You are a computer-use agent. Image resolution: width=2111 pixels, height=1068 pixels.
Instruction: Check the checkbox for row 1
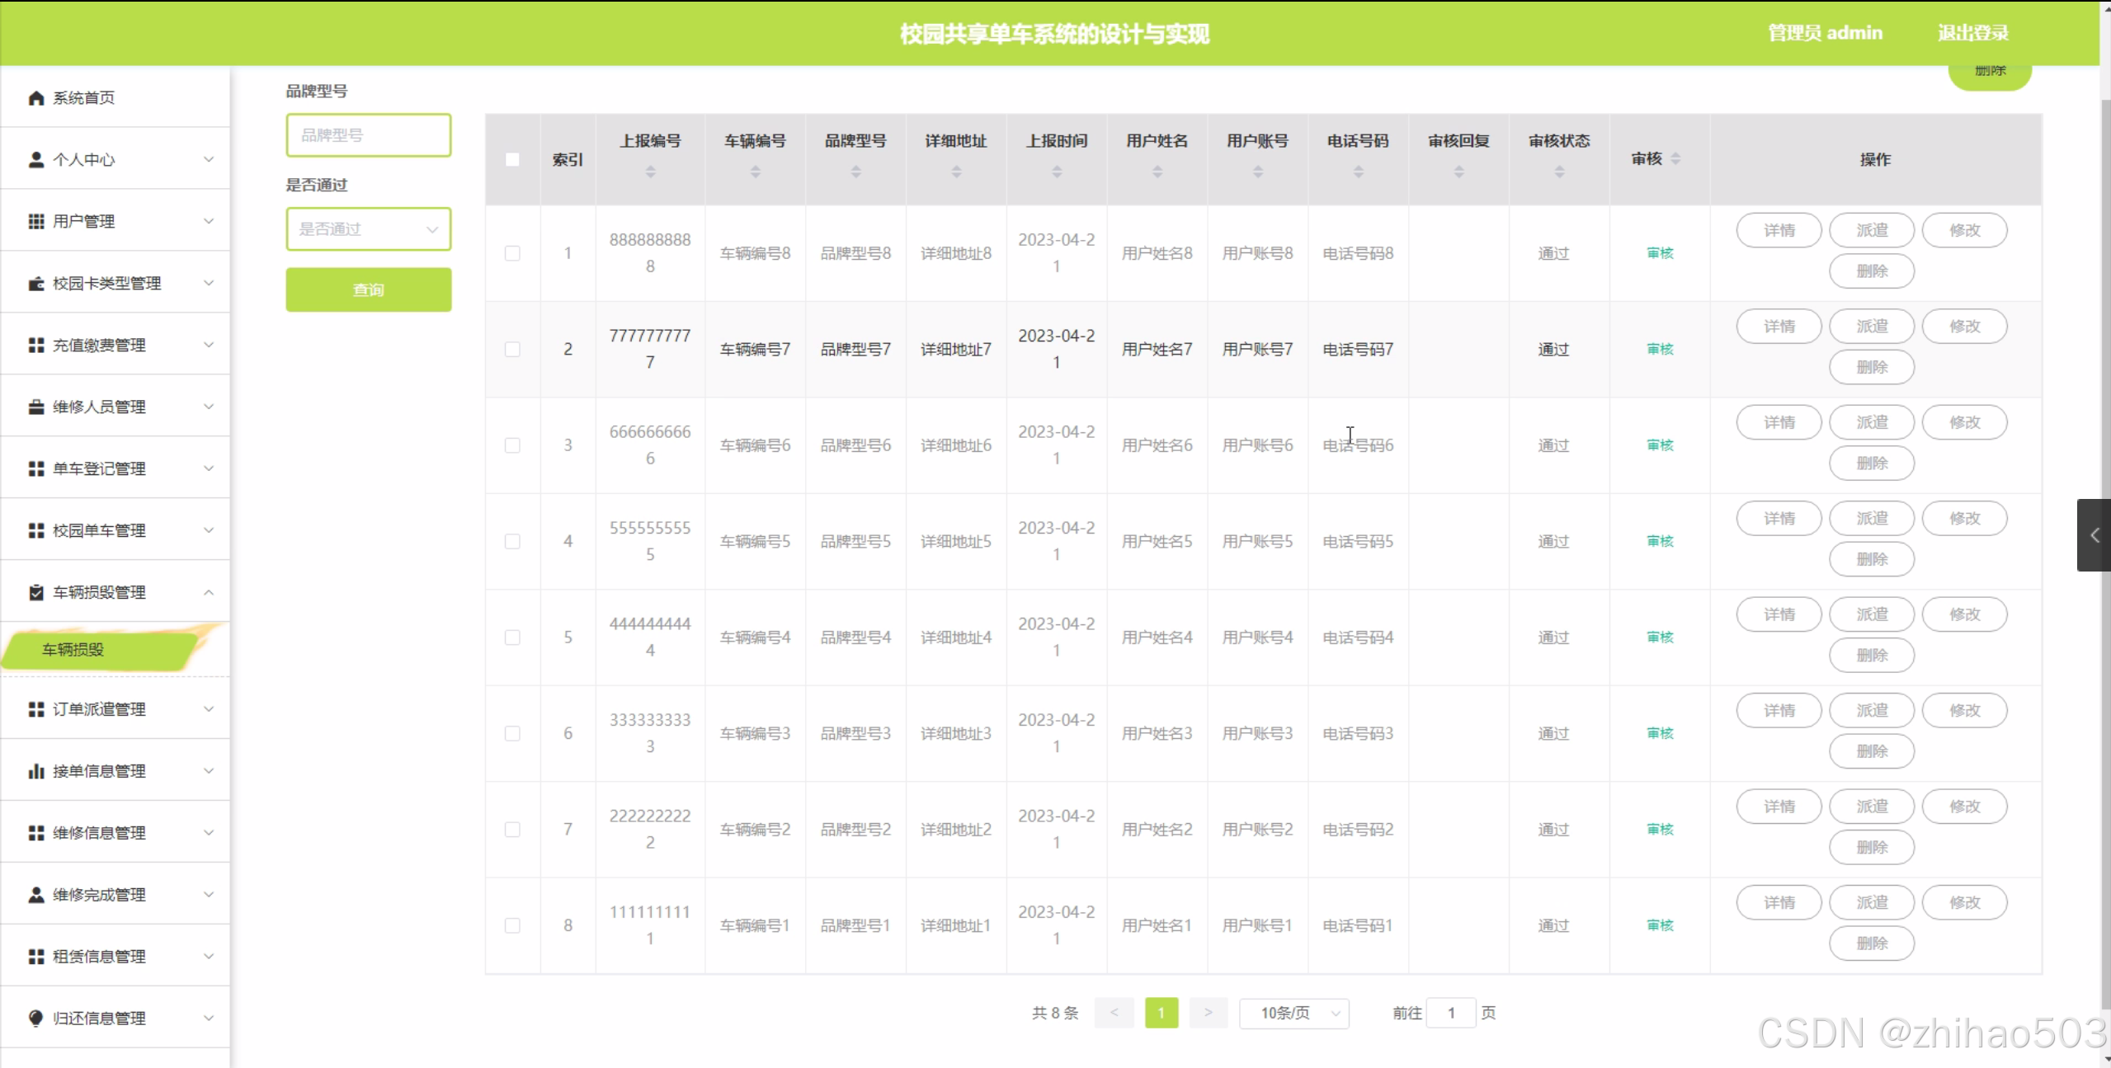click(x=512, y=253)
